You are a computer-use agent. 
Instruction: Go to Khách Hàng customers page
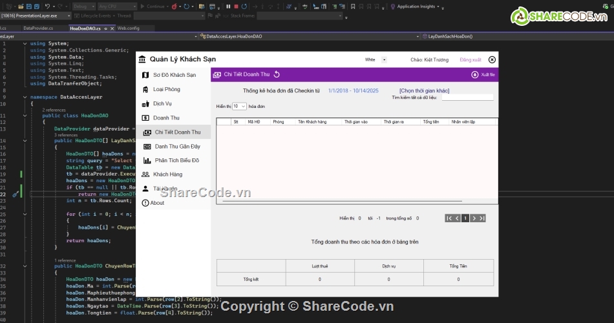pos(167,174)
